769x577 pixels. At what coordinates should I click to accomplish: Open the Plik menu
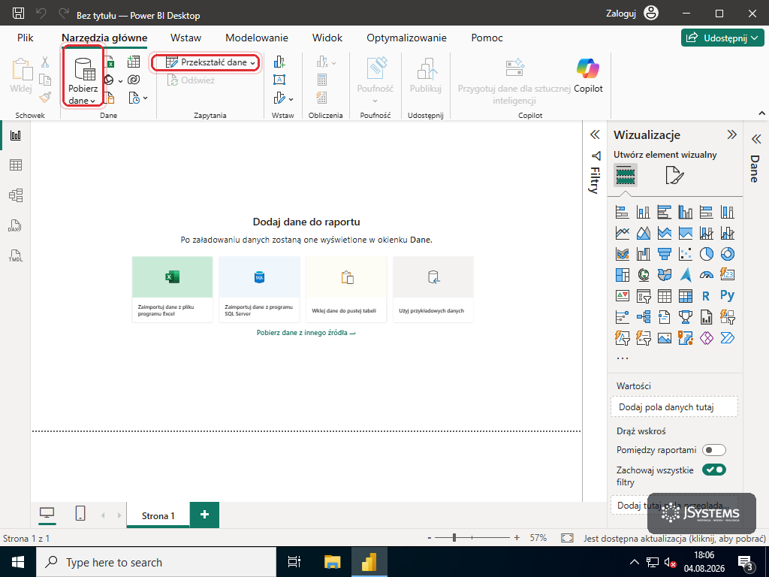click(x=25, y=38)
